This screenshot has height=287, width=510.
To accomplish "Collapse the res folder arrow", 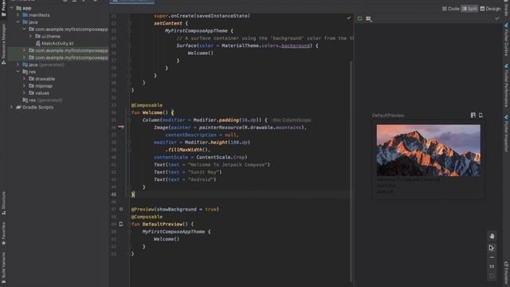I will coord(18,72).
